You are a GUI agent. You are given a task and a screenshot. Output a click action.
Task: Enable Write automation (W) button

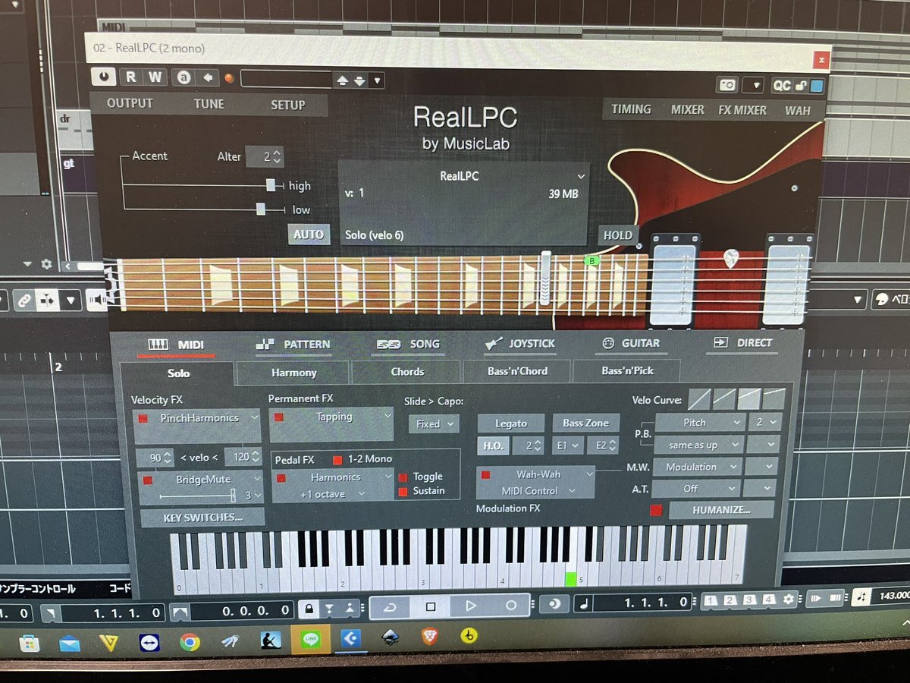(155, 77)
